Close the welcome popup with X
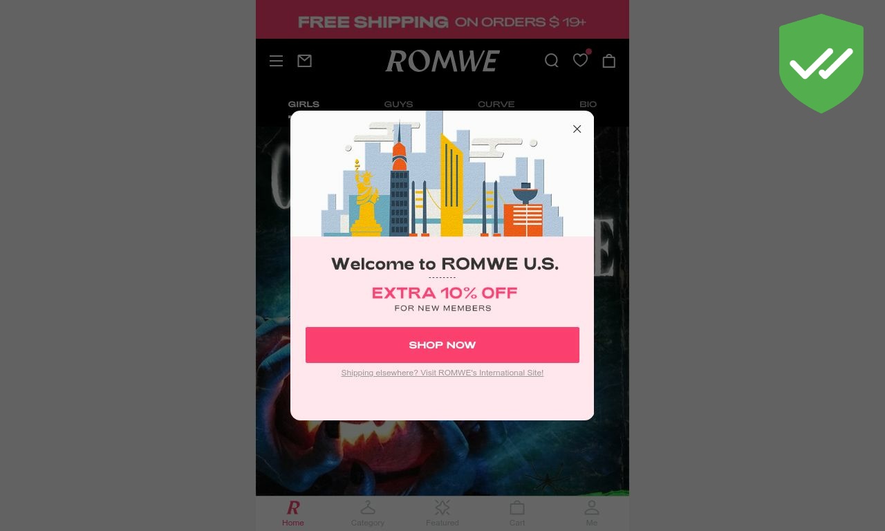Screen dimensions: 885x531 pyautogui.click(x=577, y=129)
